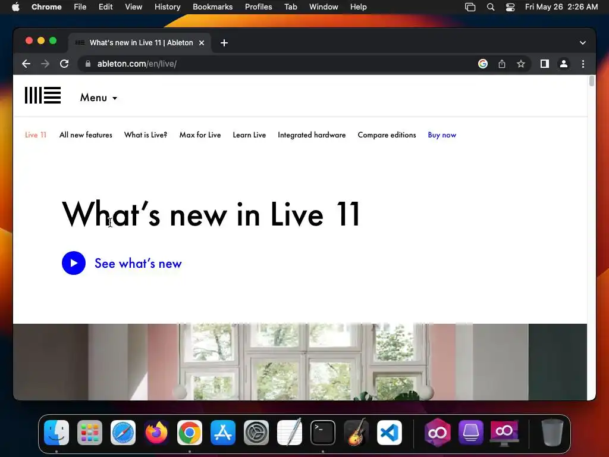Go forward in browser history
The image size is (609, 457).
[x=45, y=64]
